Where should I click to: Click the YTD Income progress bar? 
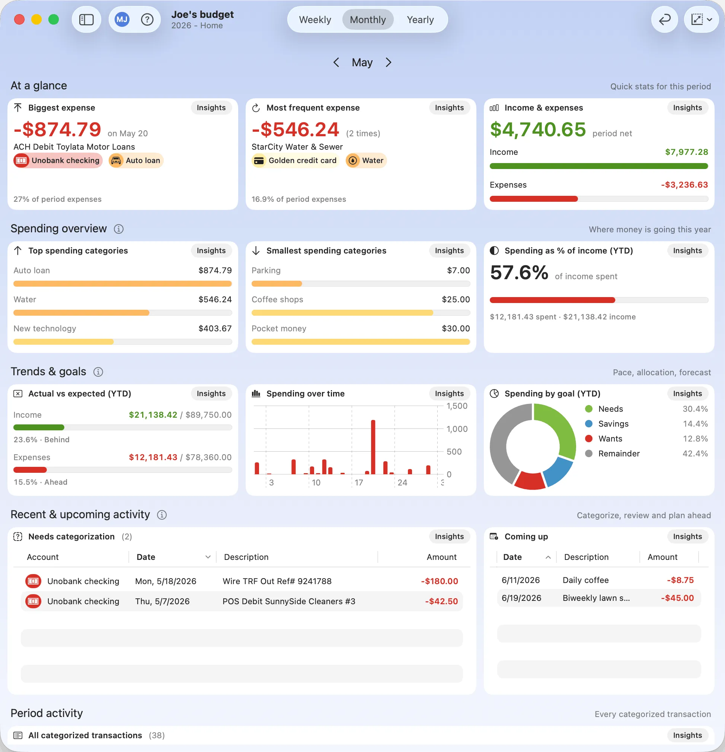click(x=122, y=428)
